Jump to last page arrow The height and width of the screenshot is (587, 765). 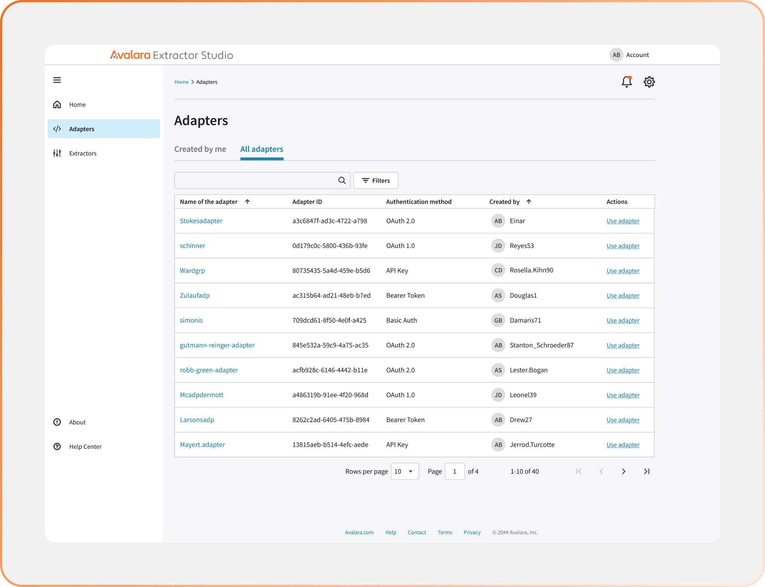(x=646, y=471)
